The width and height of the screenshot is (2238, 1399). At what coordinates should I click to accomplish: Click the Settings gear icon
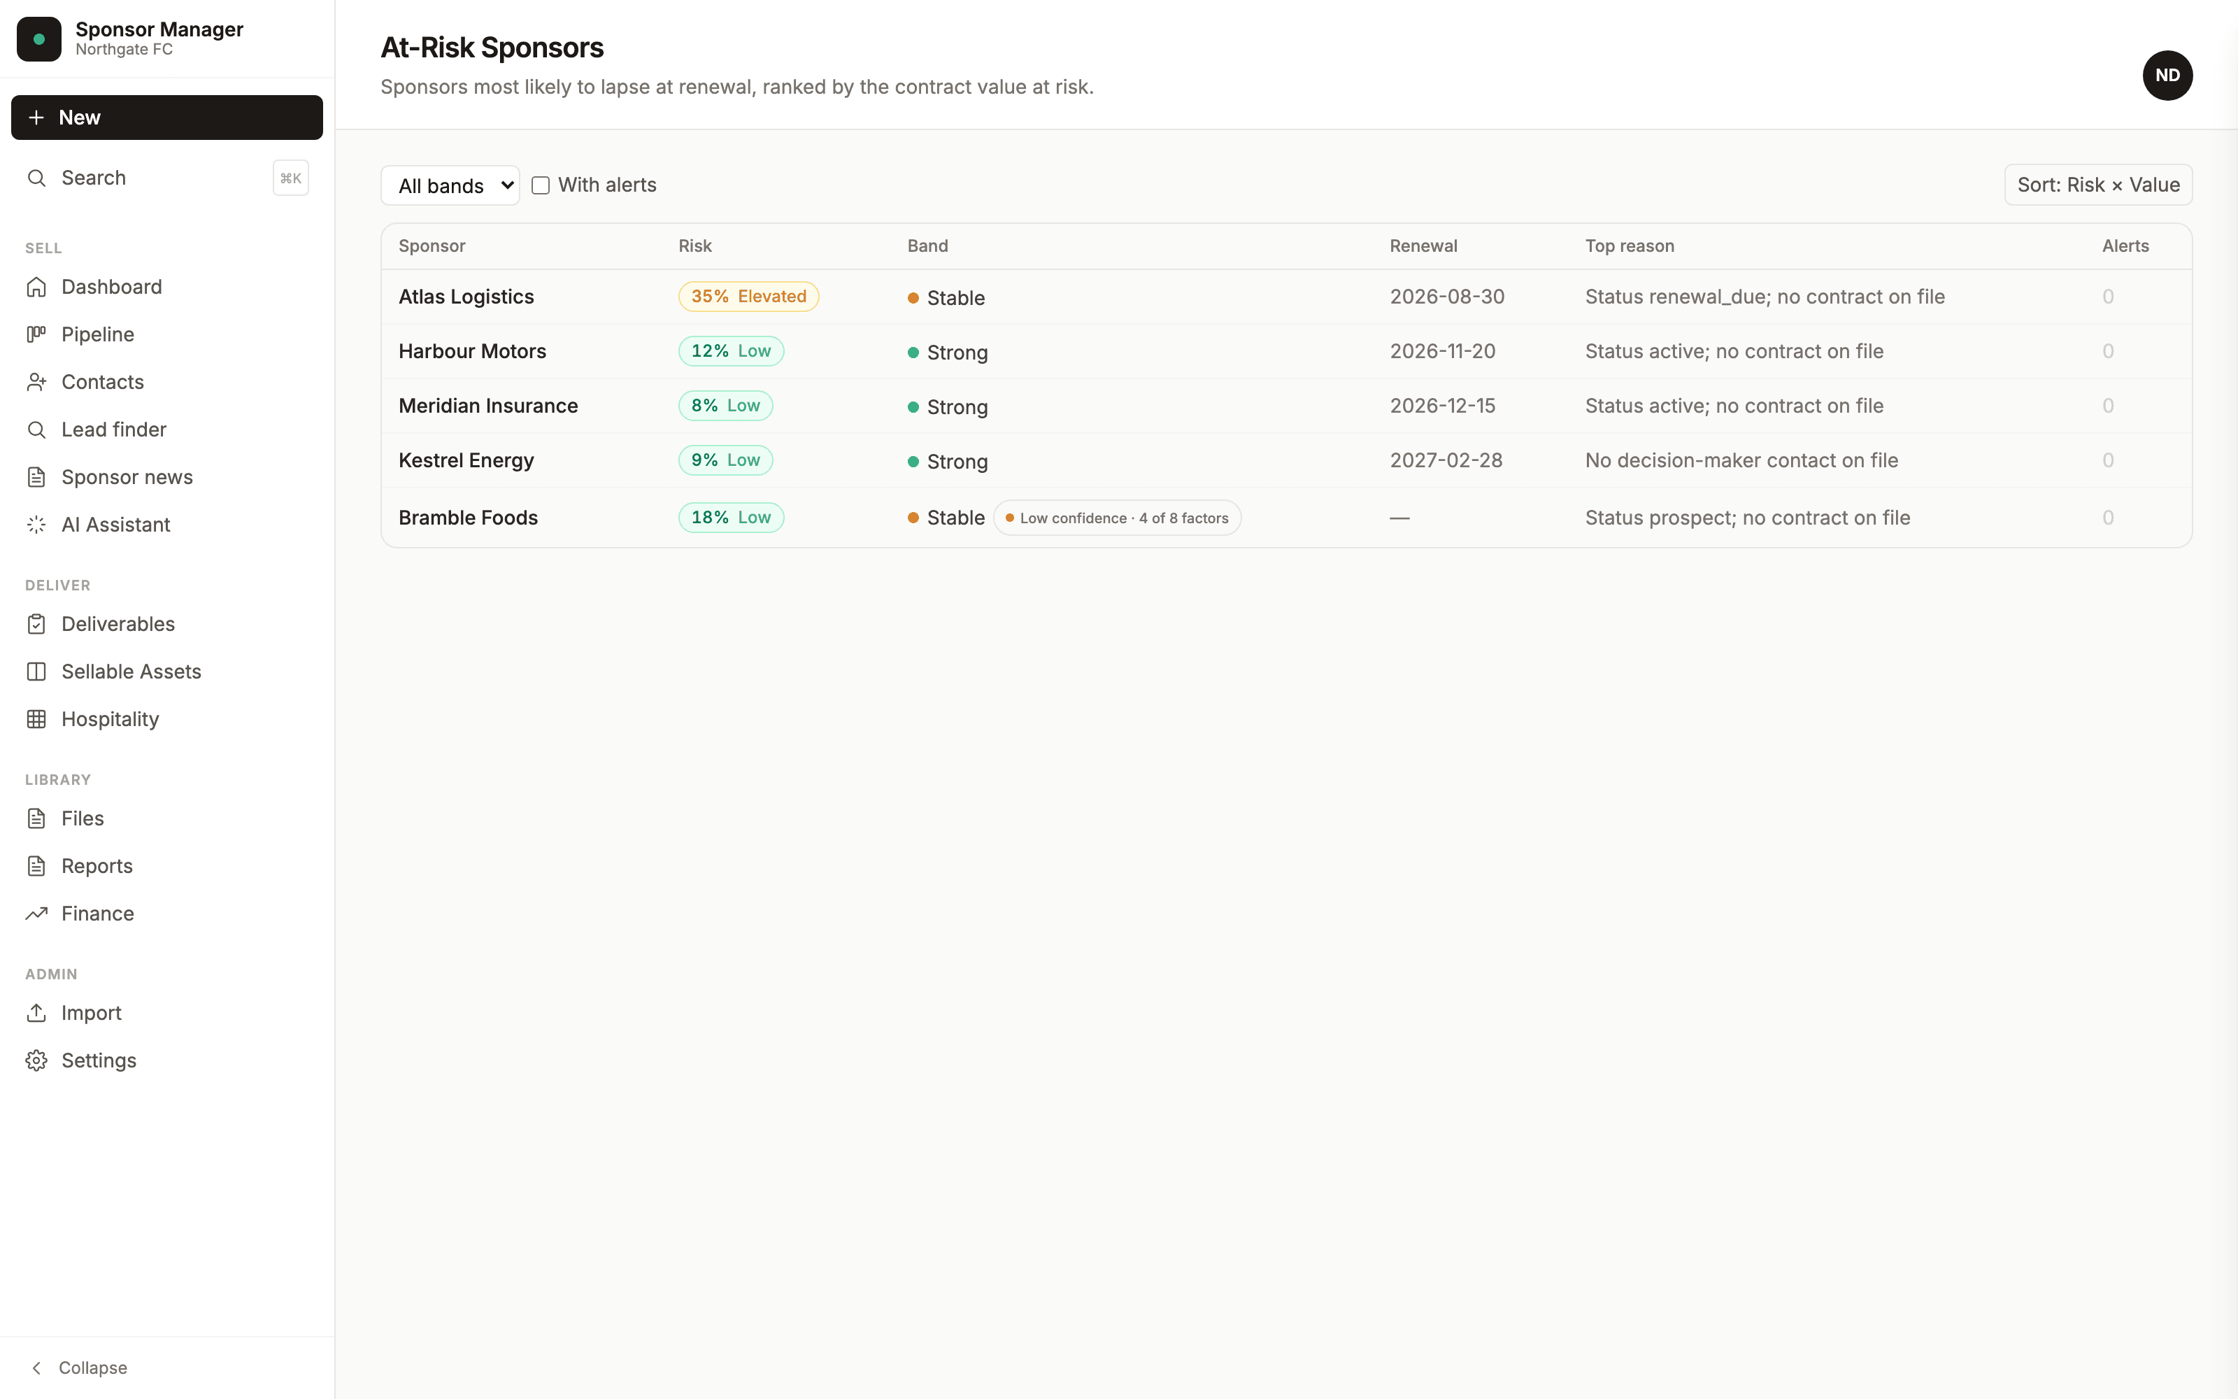[x=36, y=1060]
